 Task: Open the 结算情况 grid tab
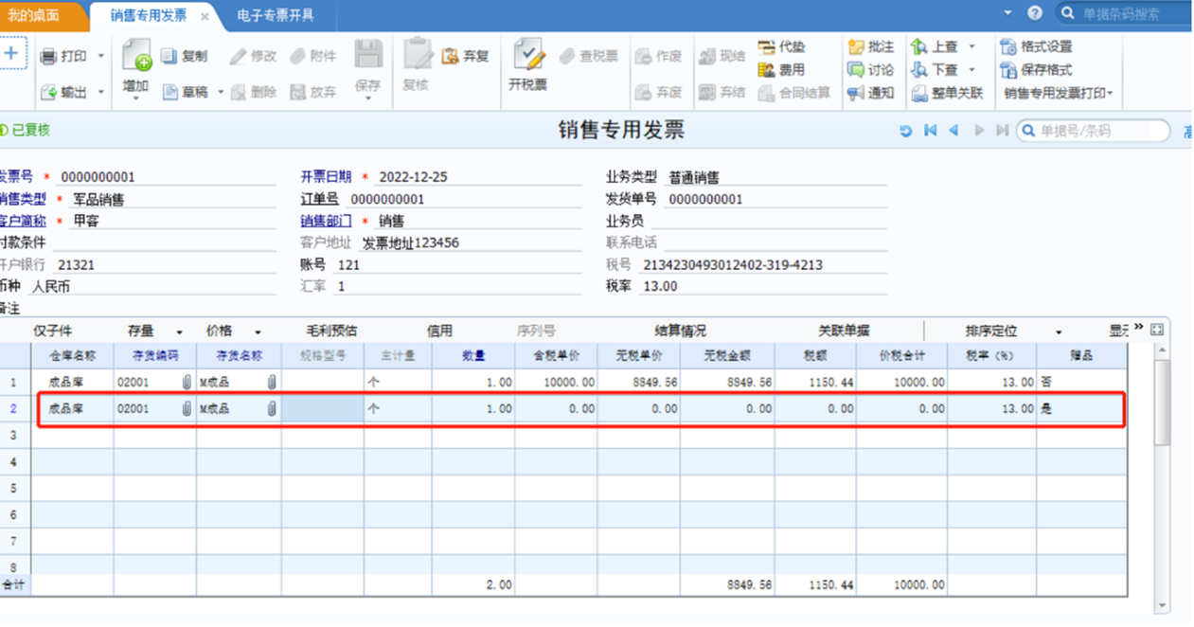tap(680, 331)
